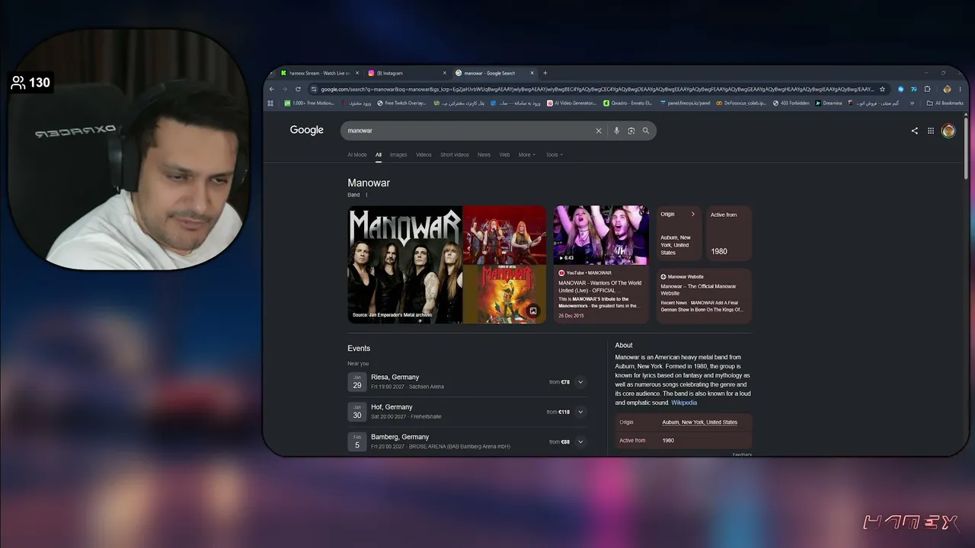The image size is (975, 548).
Task: Open the DeFooocus colab bookmark
Action: click(x=741, y=103)
